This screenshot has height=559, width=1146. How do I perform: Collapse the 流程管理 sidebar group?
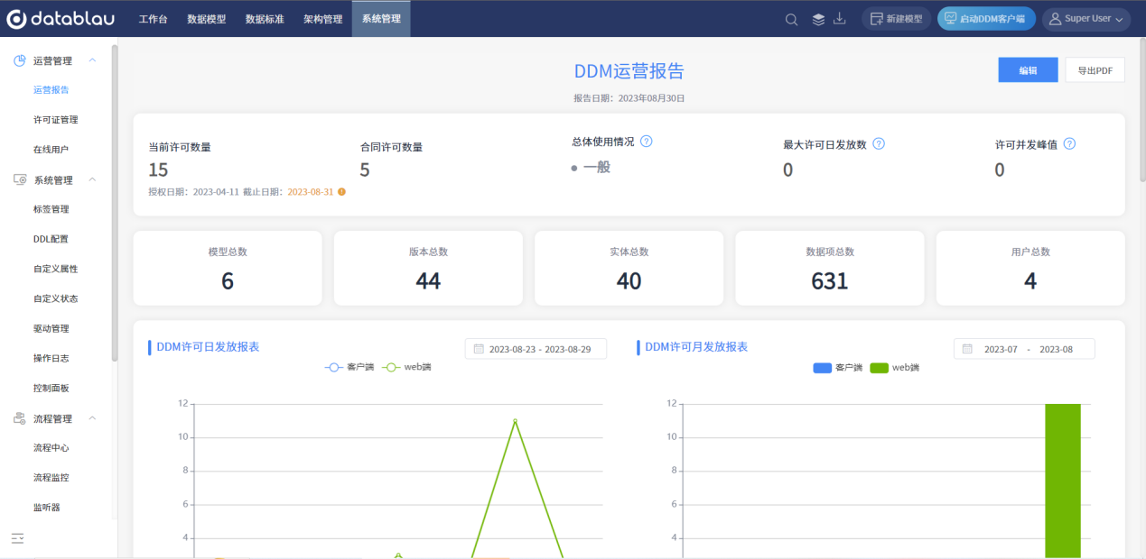[92, 418]
